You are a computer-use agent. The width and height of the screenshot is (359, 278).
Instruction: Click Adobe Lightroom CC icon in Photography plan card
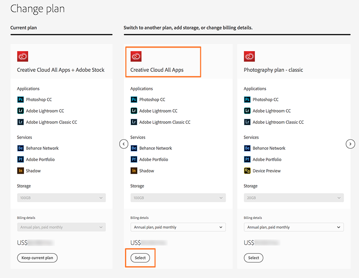click(x=247, y=111)
